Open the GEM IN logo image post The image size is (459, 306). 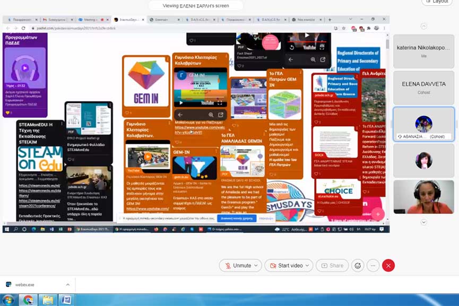(x=146, y=82)
